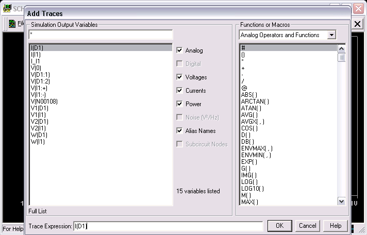Click the OK button
Screen dimensions: 367x235
click(279, 226)
